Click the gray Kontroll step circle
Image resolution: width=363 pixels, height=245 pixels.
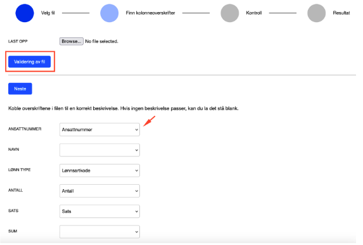(x=230, y=13)
